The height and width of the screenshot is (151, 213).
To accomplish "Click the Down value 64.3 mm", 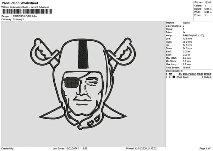I will (187, 48).
